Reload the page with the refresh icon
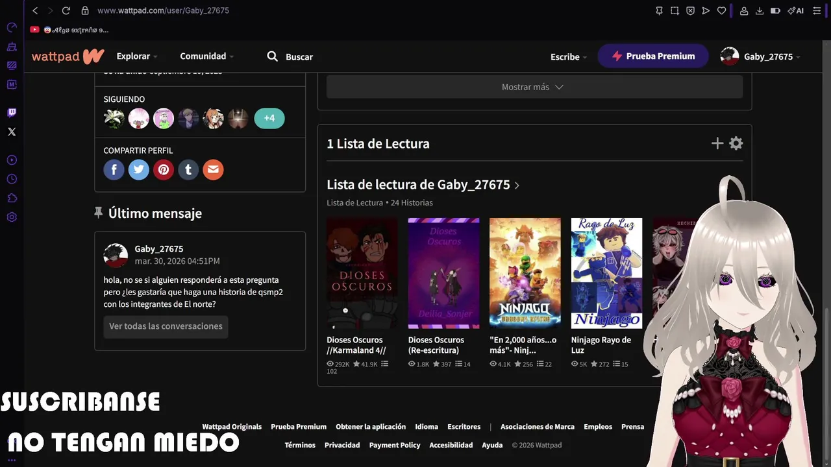Viewport: 831px width, 467px height. tap(66, 10)
